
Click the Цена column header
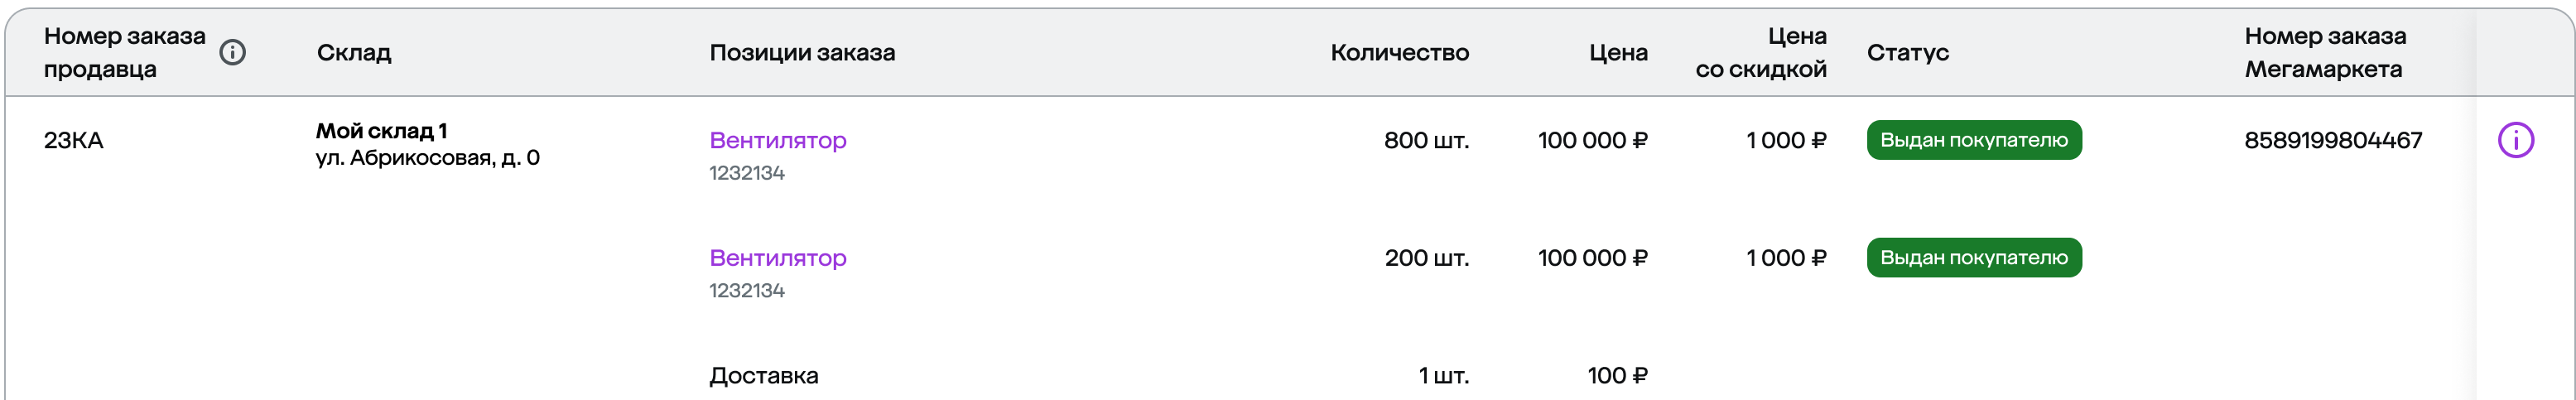click(x=1618, y=53)
